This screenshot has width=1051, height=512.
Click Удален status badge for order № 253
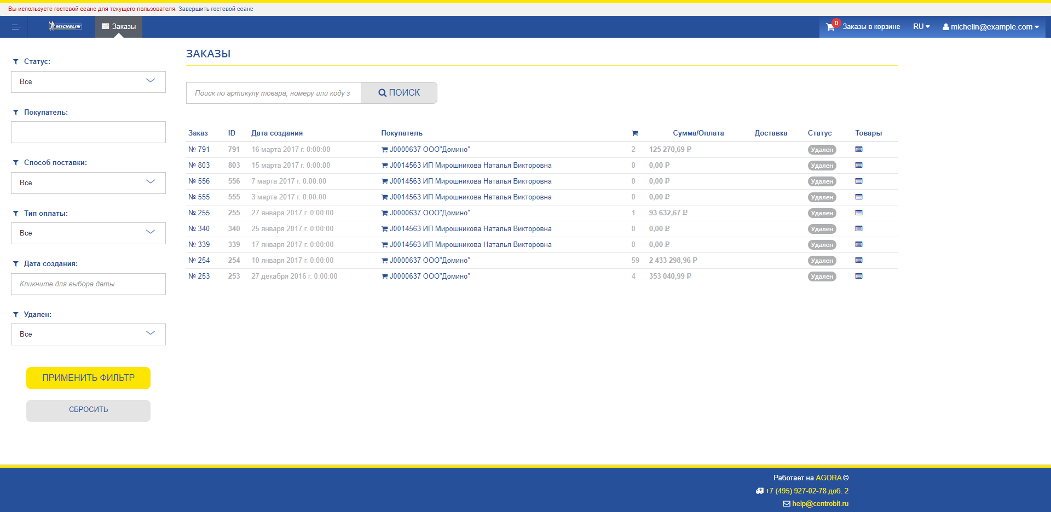tap(822, 276)
